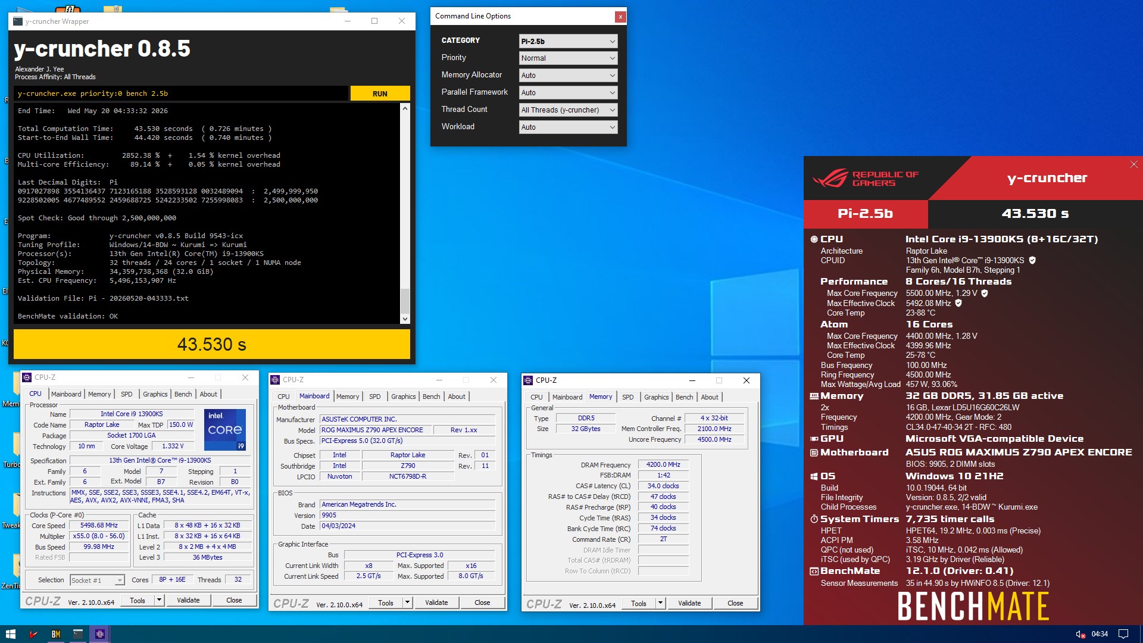Click the y-cruncher output scrollbar thumb
This screenshot has width=1143, height=643.
[x=405, y=301]
